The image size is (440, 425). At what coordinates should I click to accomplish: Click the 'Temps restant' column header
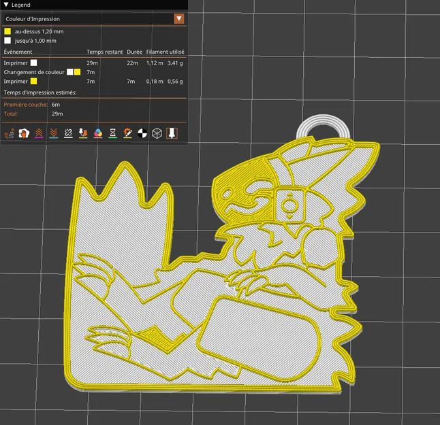point(105,52)
